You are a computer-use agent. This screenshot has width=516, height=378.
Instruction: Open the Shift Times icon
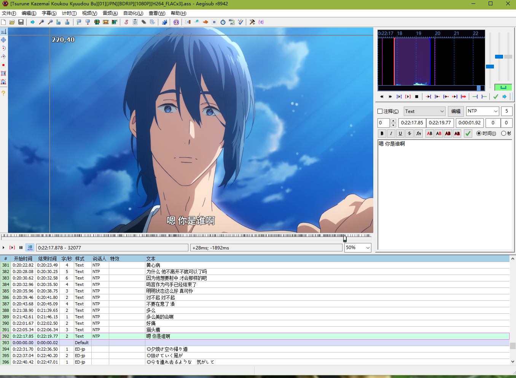188,22
